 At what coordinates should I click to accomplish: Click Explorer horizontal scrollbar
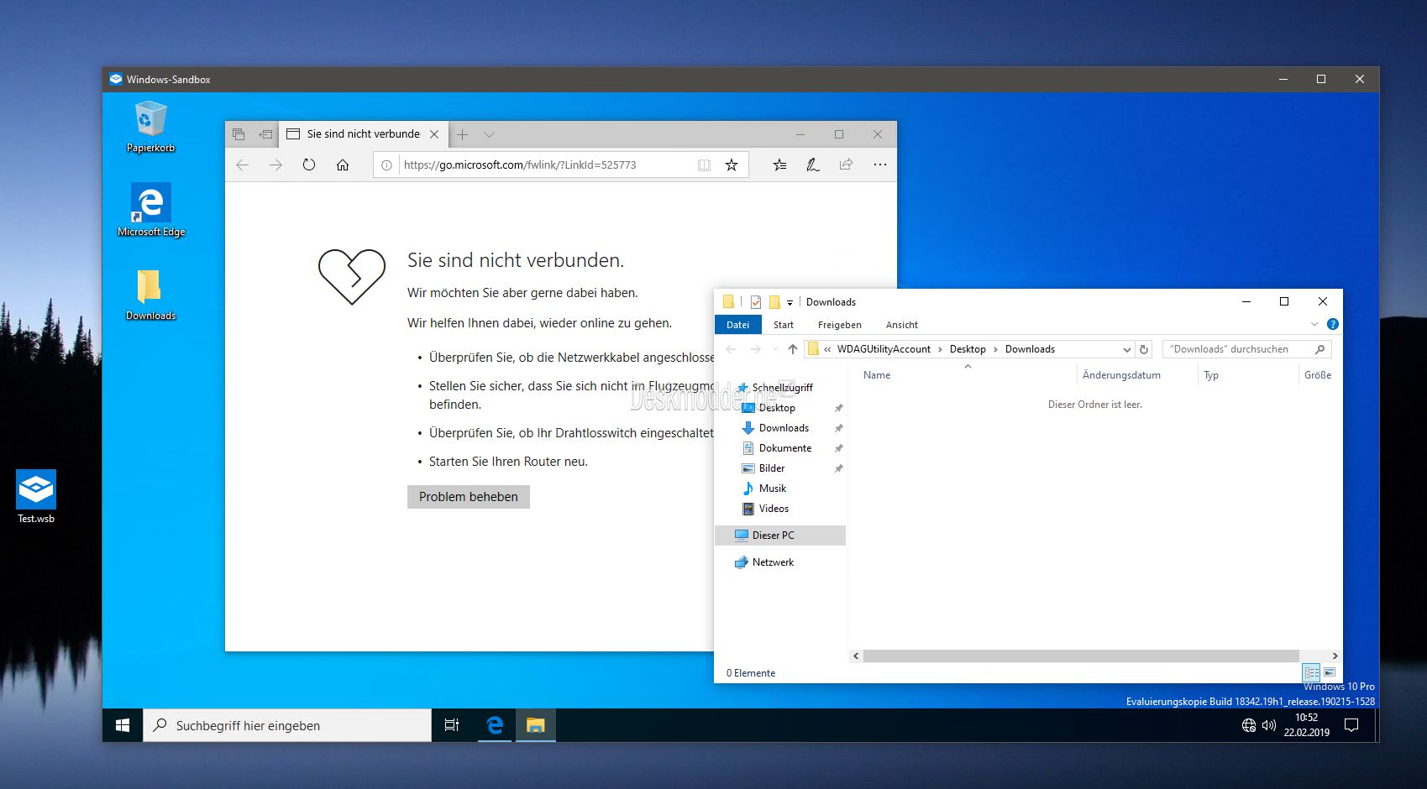click(1081, 656)
